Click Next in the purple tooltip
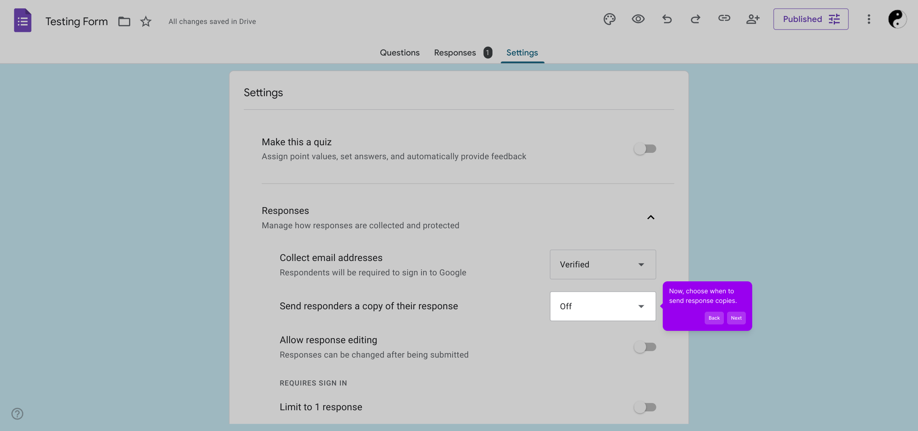The width and height of the screenshot is (918, 431). 736,318
